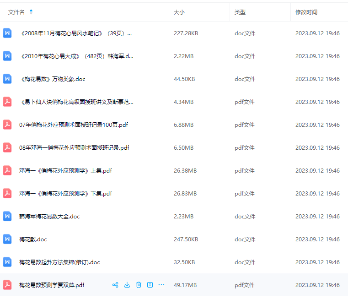The width and height of the screenshot is (348, 299).
Task: Select the 韩海军梅花易数大全.doc file name
Action: (x=49, y=217)
